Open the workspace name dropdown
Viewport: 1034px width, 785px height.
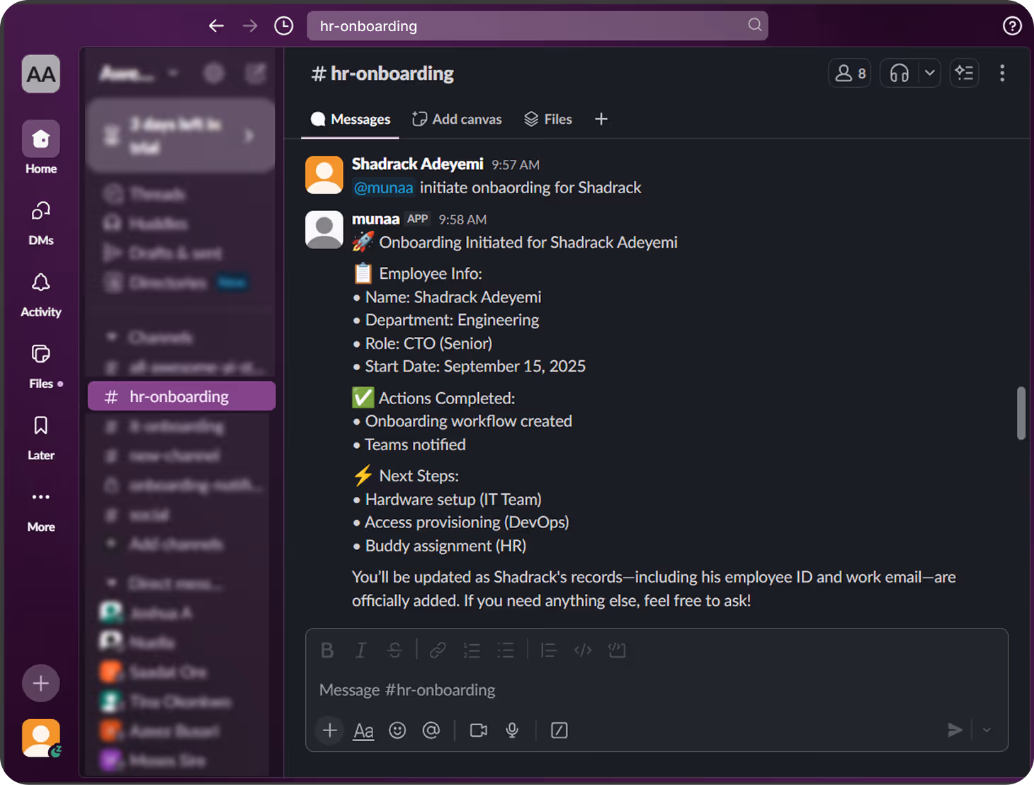click(139, 73)
